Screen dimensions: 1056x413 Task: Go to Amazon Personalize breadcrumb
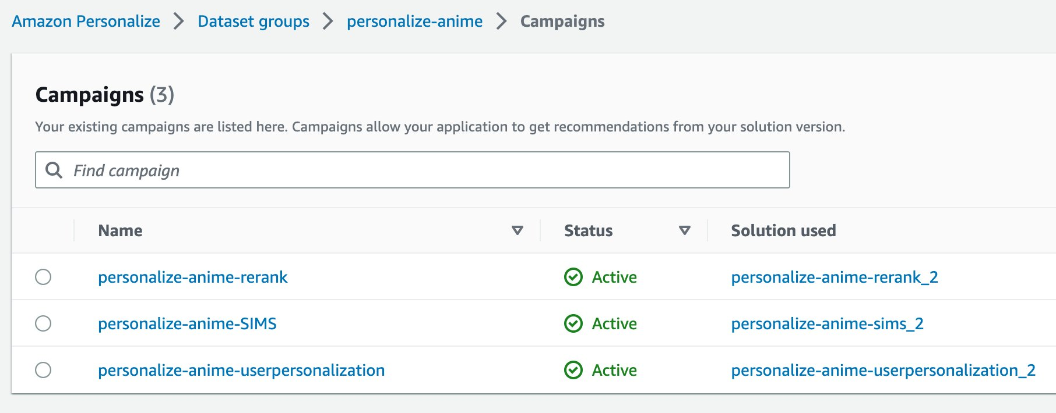click(86, 22)
